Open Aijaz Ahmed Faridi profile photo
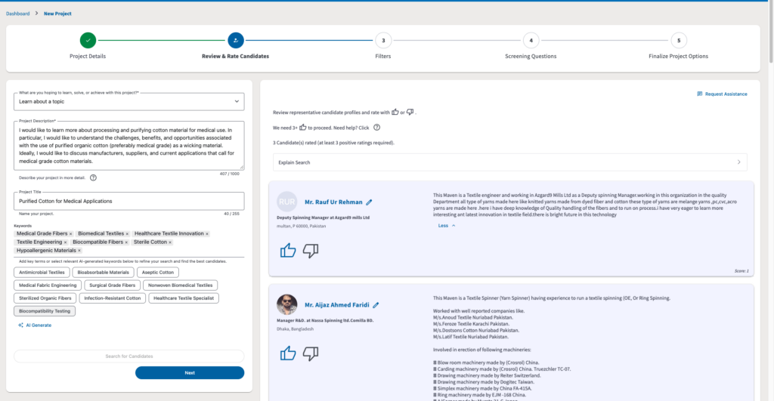The width and height of the screenshot is (774, 401). tap(286, 304)
